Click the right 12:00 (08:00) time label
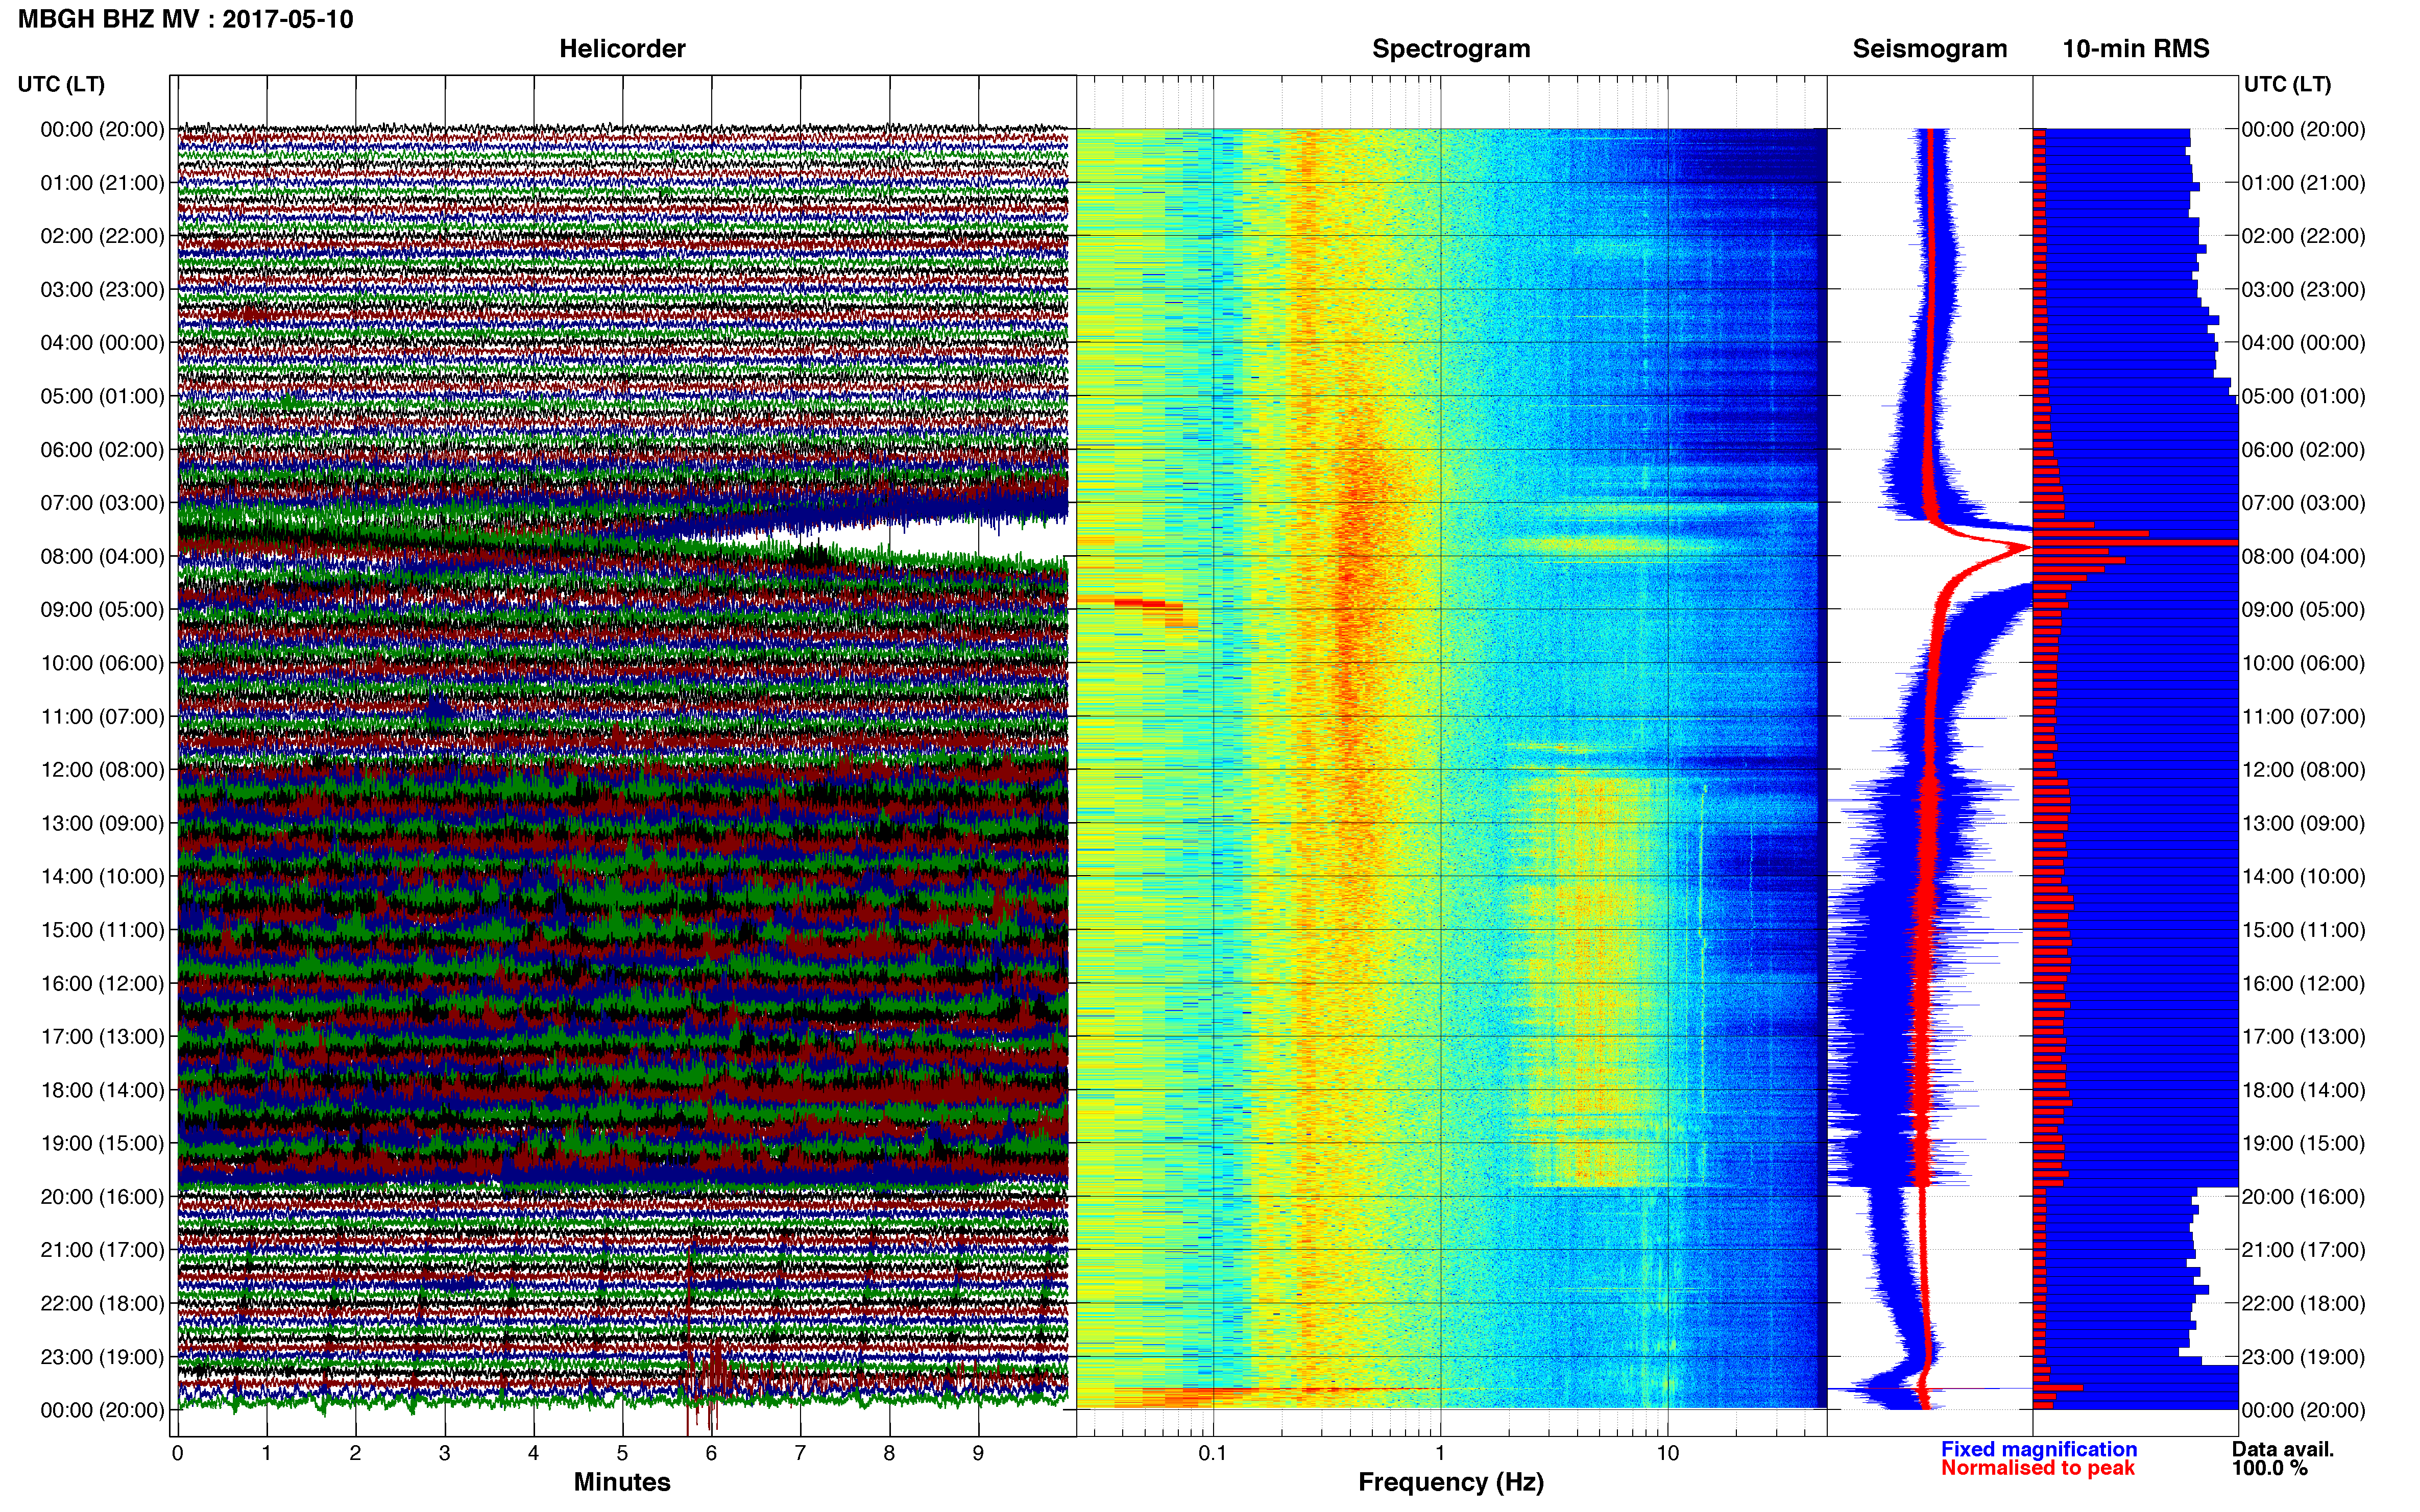2420x1512 pixels. 2303,770
